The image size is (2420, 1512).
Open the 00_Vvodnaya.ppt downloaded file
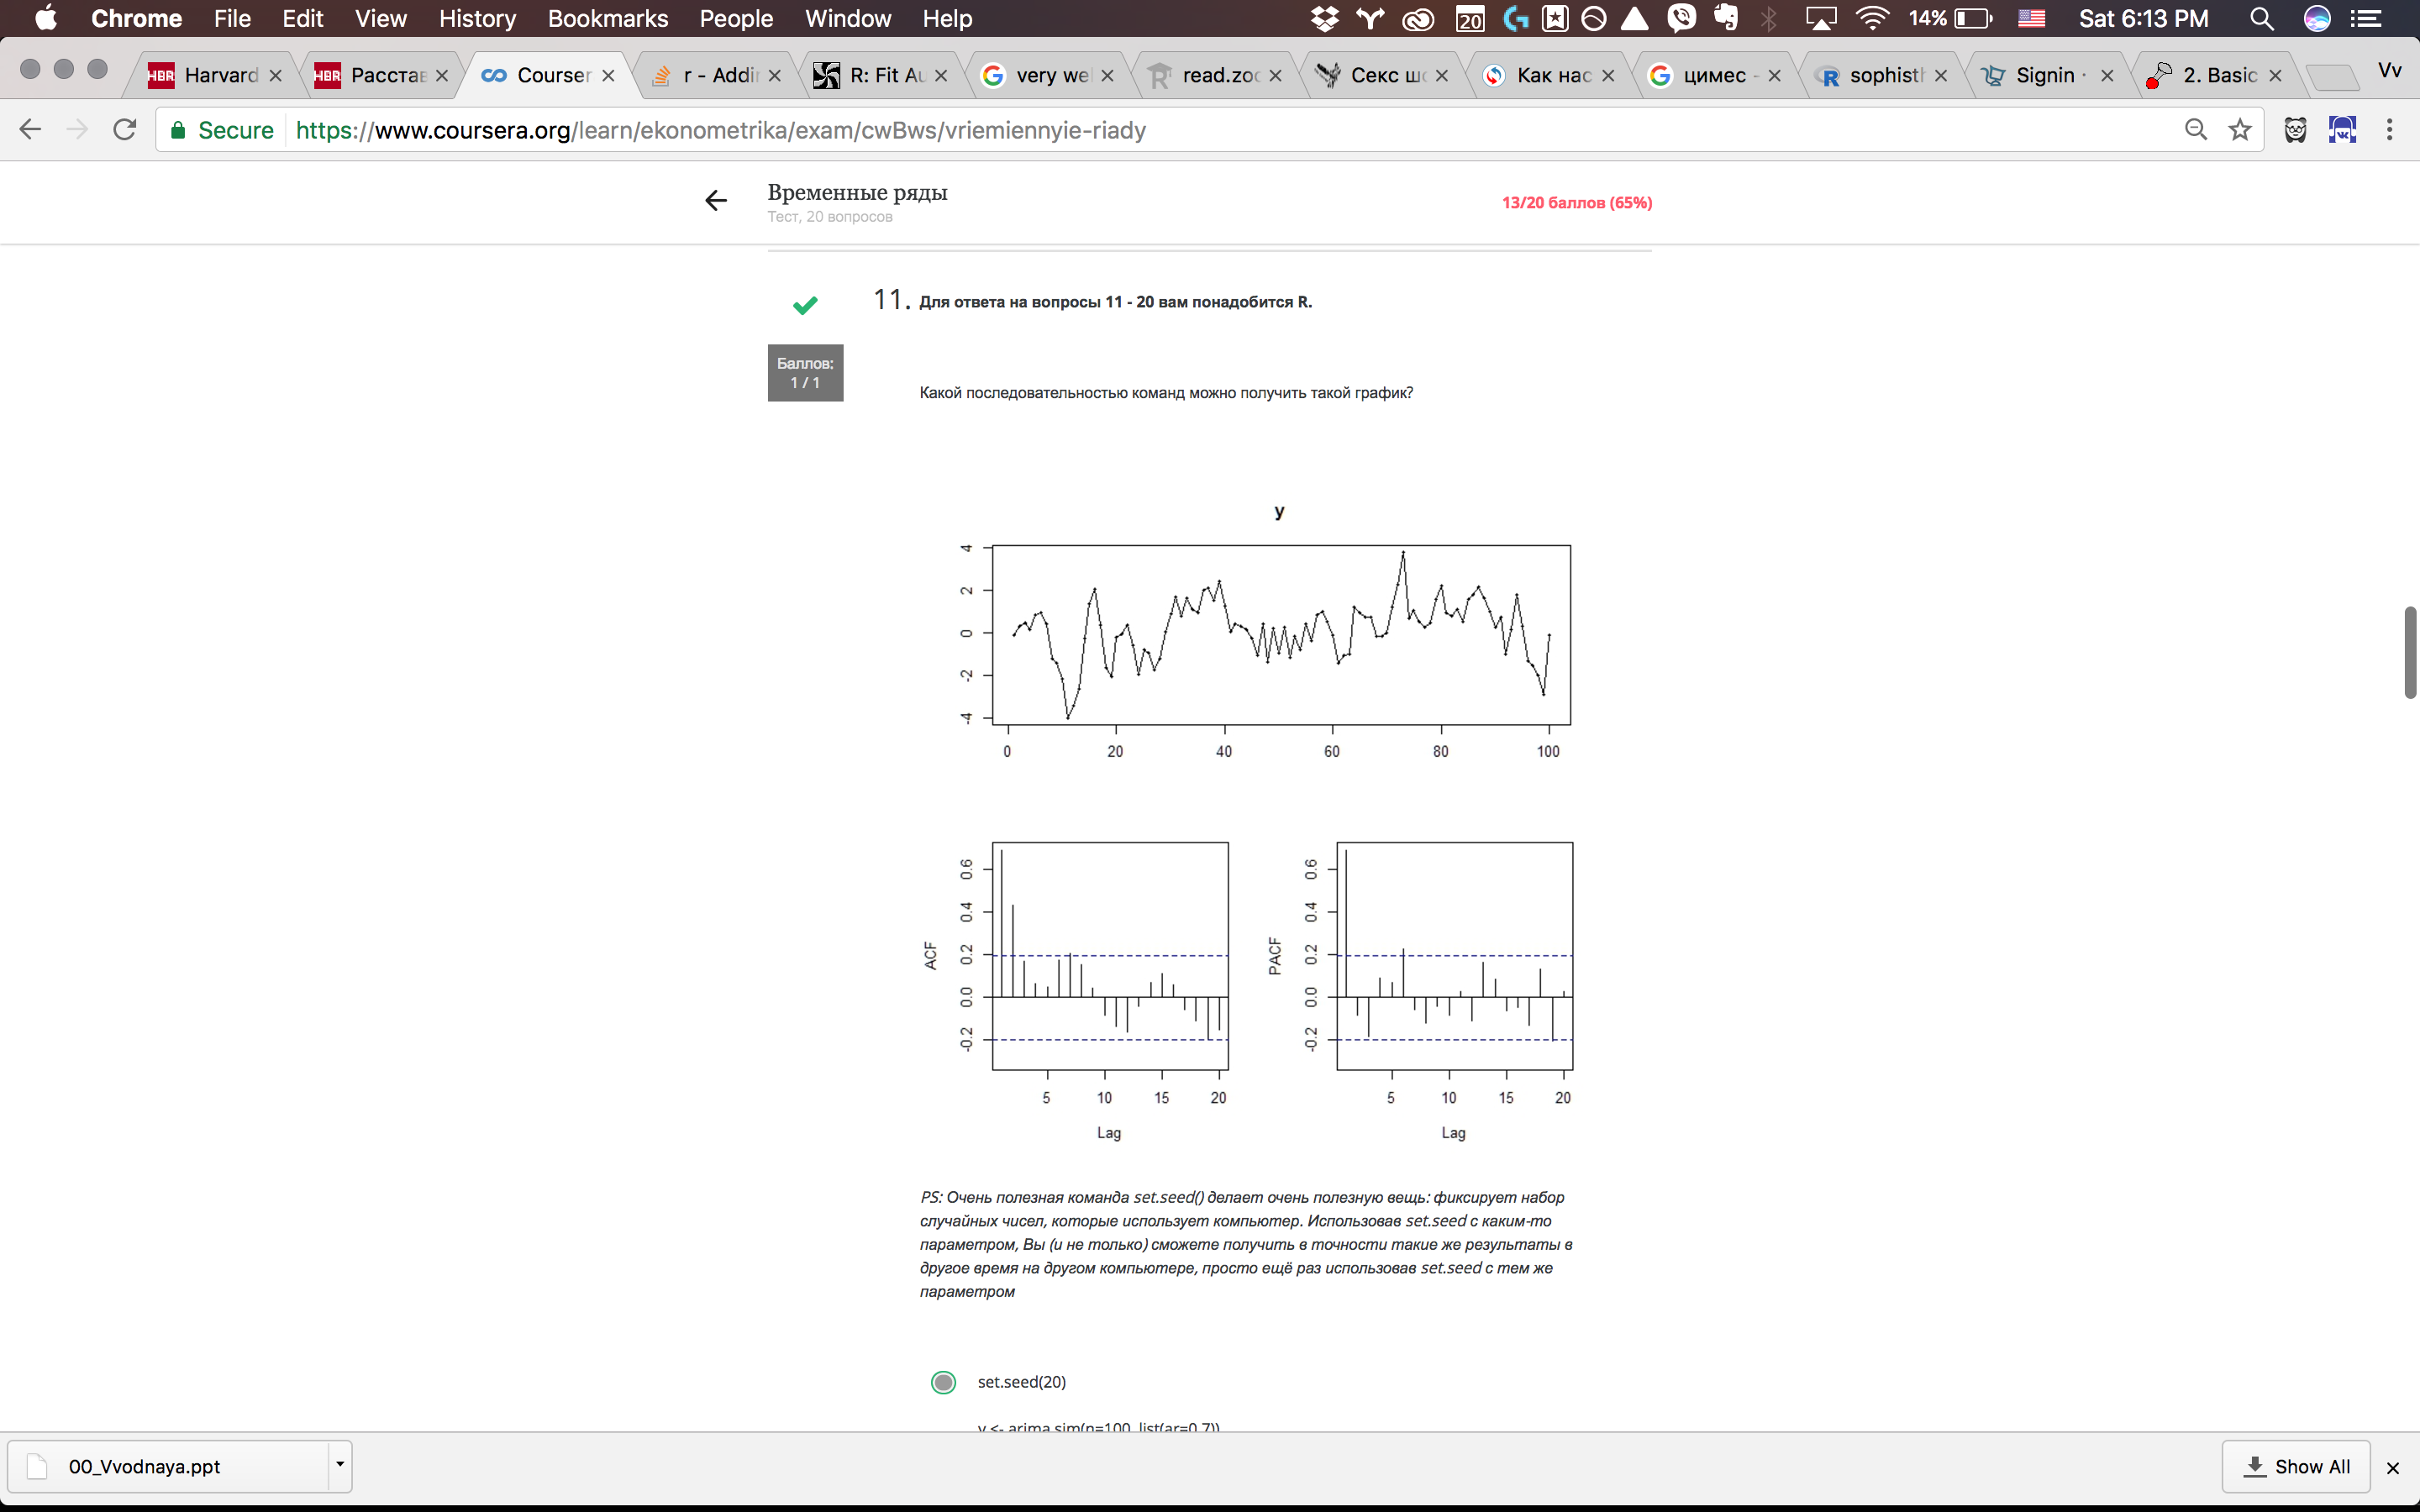[x=145, y=1466]
